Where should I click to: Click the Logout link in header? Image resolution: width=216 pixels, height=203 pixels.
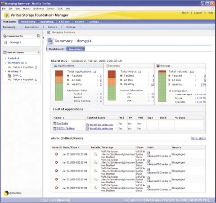point(198,13)
